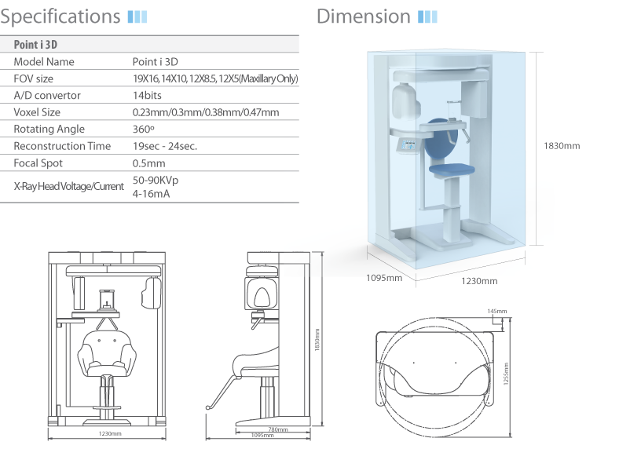
Task: Click the '360º' rotating angle value
Action: tap(144, 129)
